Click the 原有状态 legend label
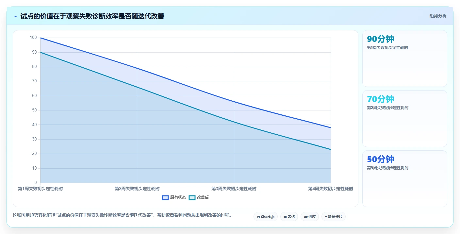Screen dimensions: 460x234 (178, 197)
